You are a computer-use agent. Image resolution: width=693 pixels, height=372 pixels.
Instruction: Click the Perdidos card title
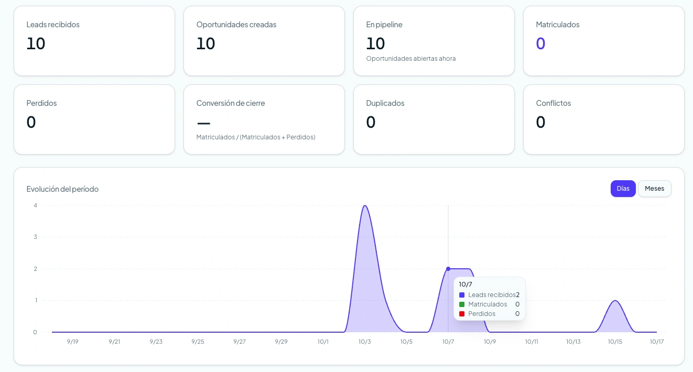[x=41, y=103]
